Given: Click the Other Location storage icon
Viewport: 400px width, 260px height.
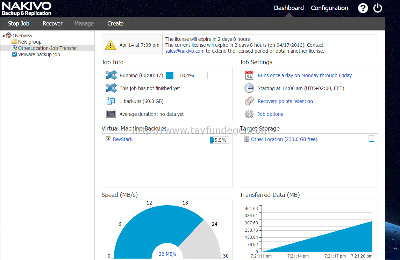Looking at the screenshot, I should (247, 139).
